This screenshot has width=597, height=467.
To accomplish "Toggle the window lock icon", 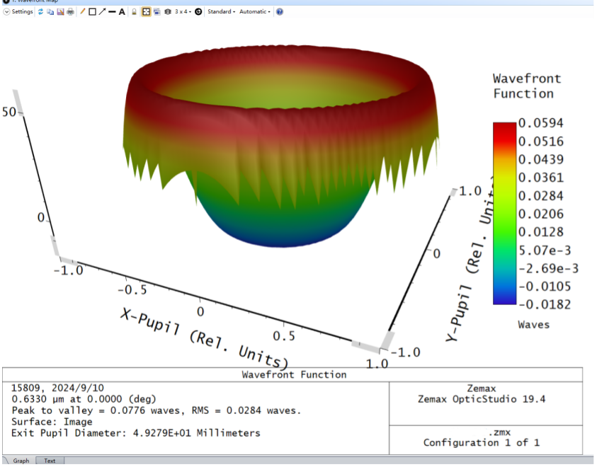I will (x=134, y=12).
